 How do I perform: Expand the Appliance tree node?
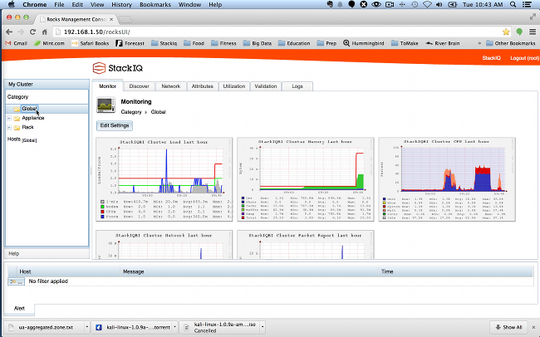point(9,118)
